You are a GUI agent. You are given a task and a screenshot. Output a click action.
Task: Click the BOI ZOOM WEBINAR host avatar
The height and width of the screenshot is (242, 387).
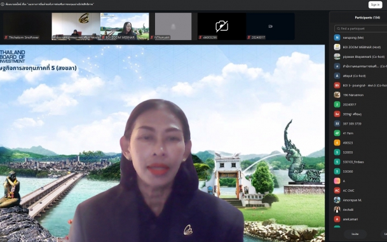coord(337,47)
